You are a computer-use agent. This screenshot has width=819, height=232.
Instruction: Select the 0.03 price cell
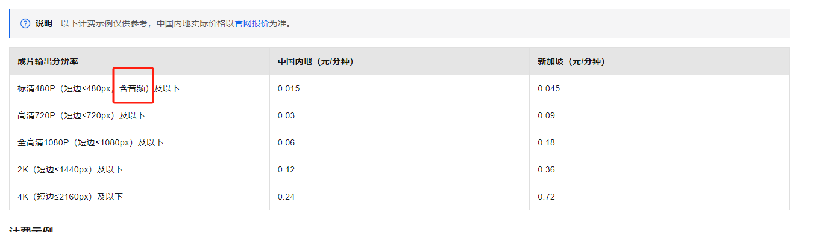coord(400,115)
